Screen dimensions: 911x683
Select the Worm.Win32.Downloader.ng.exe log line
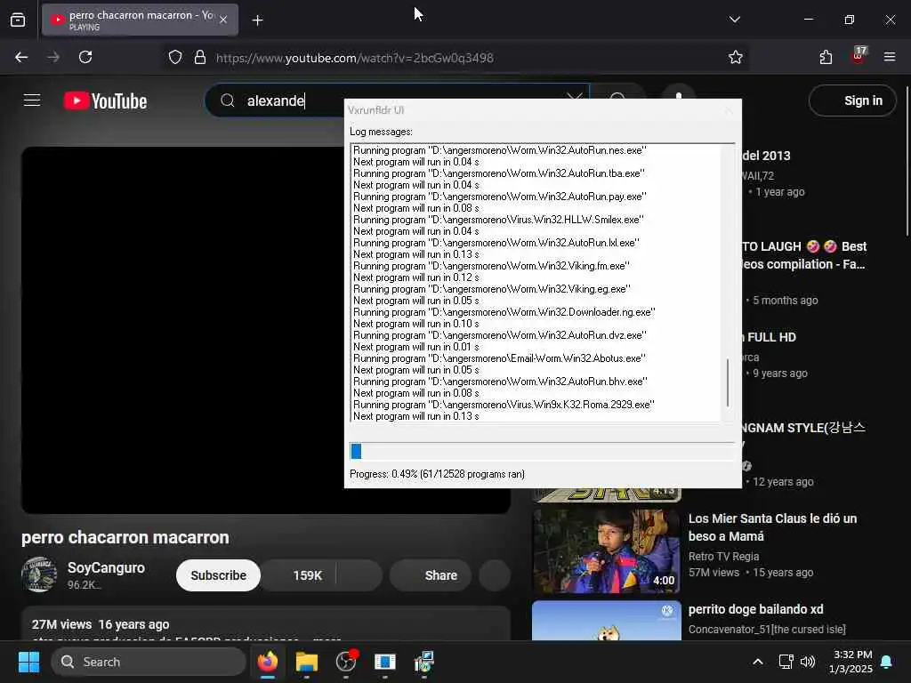pos(504,312)
